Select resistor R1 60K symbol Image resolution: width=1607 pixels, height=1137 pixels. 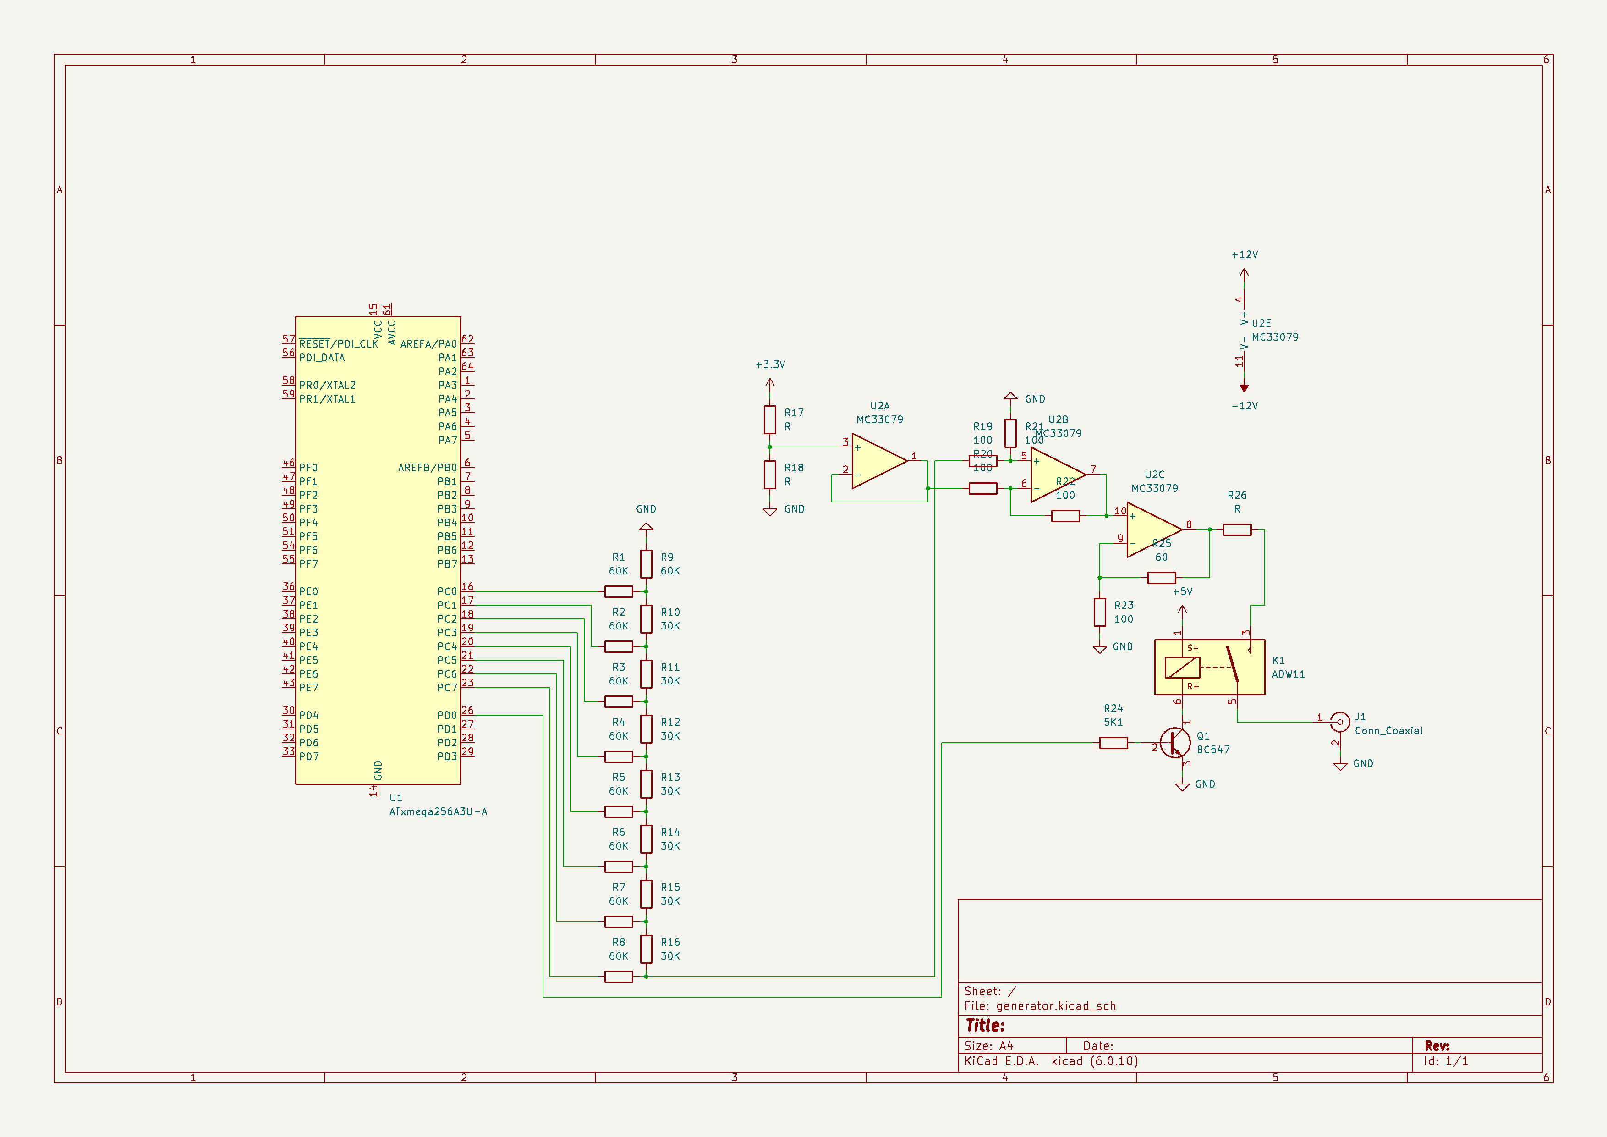tap(619, 591)
